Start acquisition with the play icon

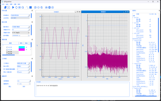click(13, 7)
